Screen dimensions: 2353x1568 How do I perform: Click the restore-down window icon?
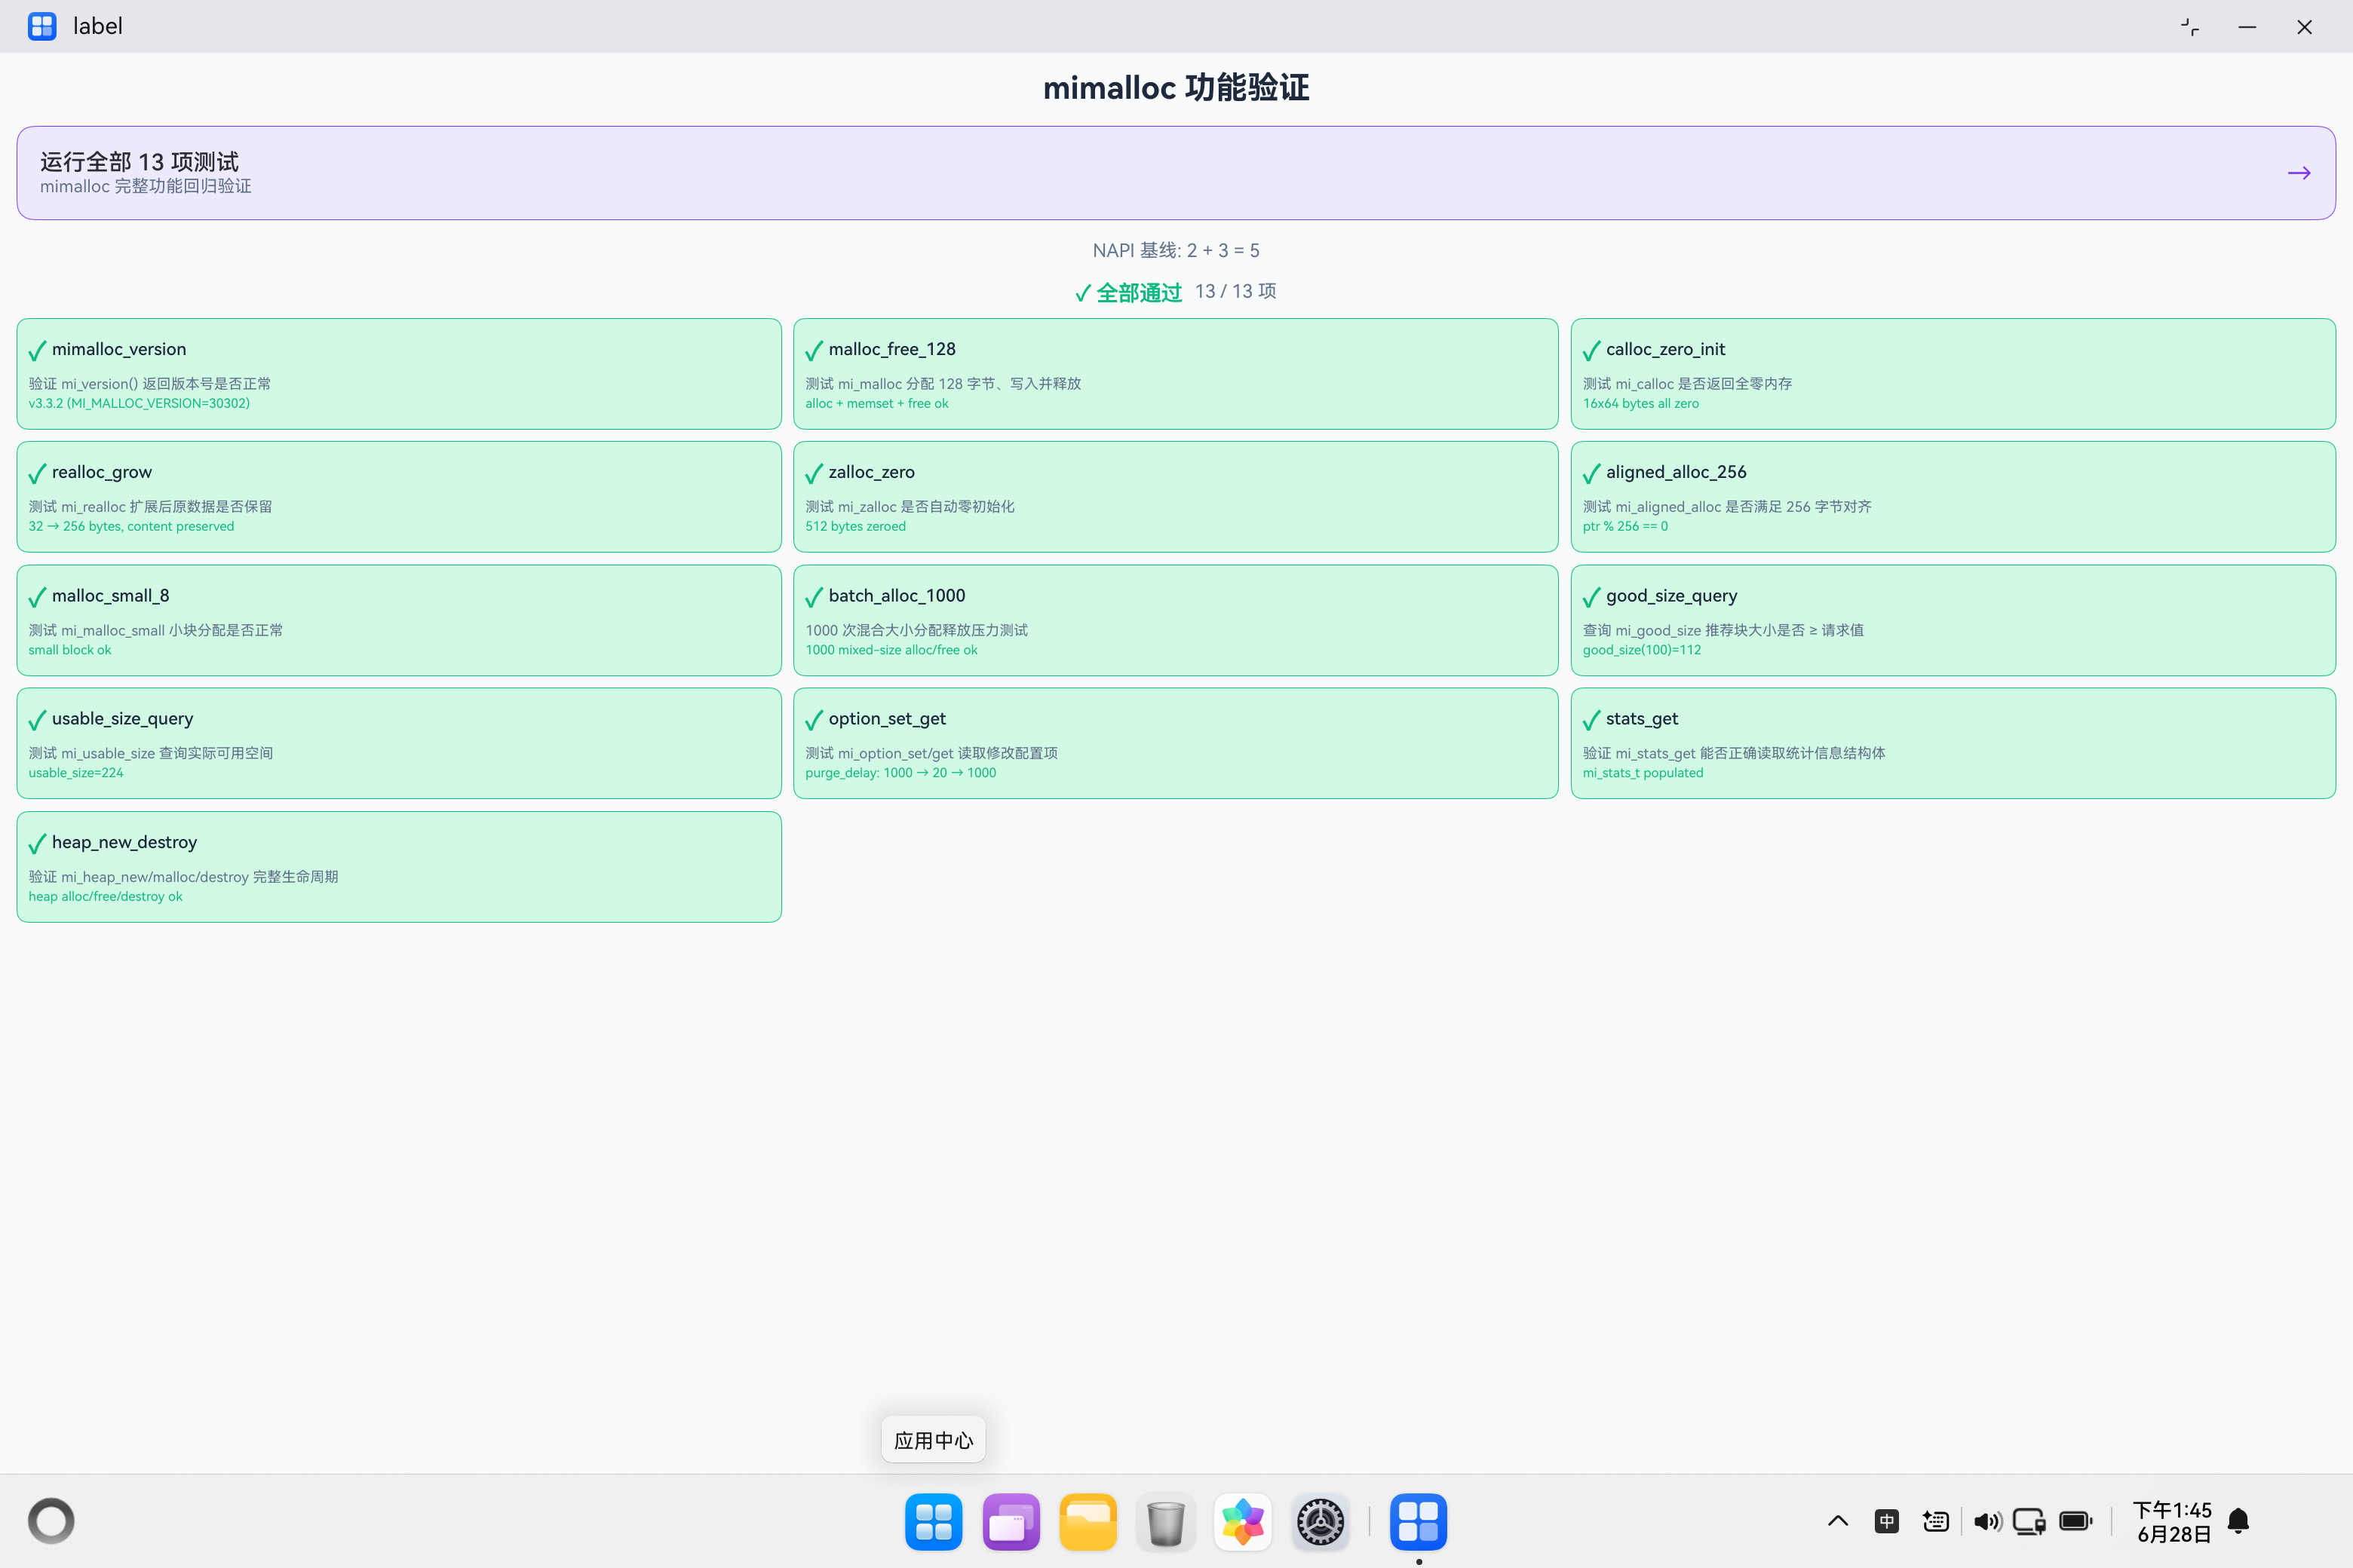tap(2190, 27)
